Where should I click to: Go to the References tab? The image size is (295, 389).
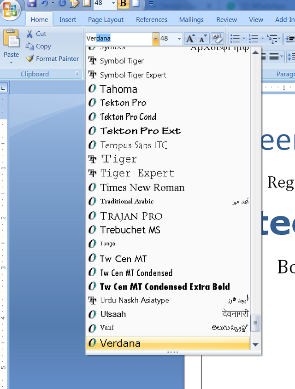coord(152,20)
